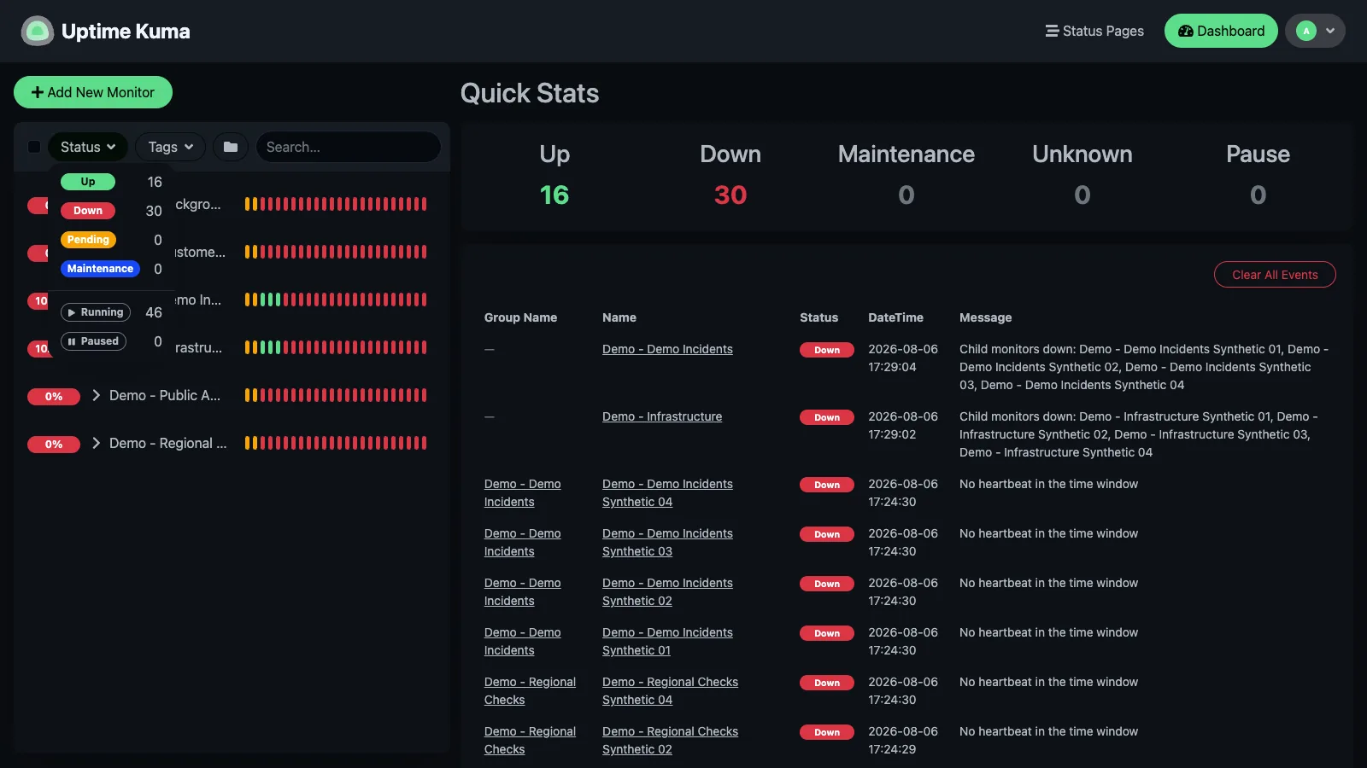Open Demo - Regional Checks group link at 17:24:30
Image resolution: width=1367 pixels, height=768 pixels.
pos(530,691)
